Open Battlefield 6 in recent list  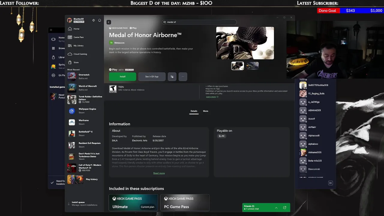click(x=85, y=133)
